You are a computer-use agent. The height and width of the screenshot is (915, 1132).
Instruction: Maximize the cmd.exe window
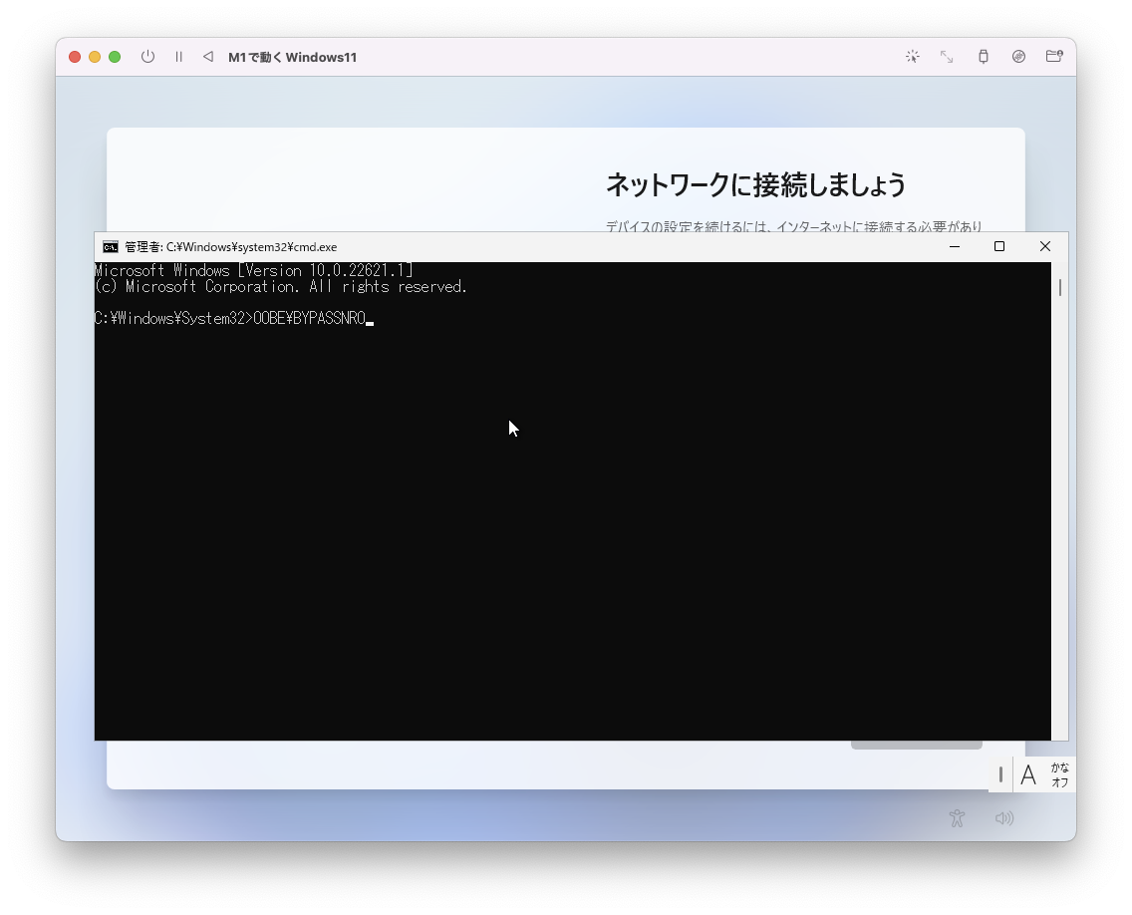click(x=999, y=246)
